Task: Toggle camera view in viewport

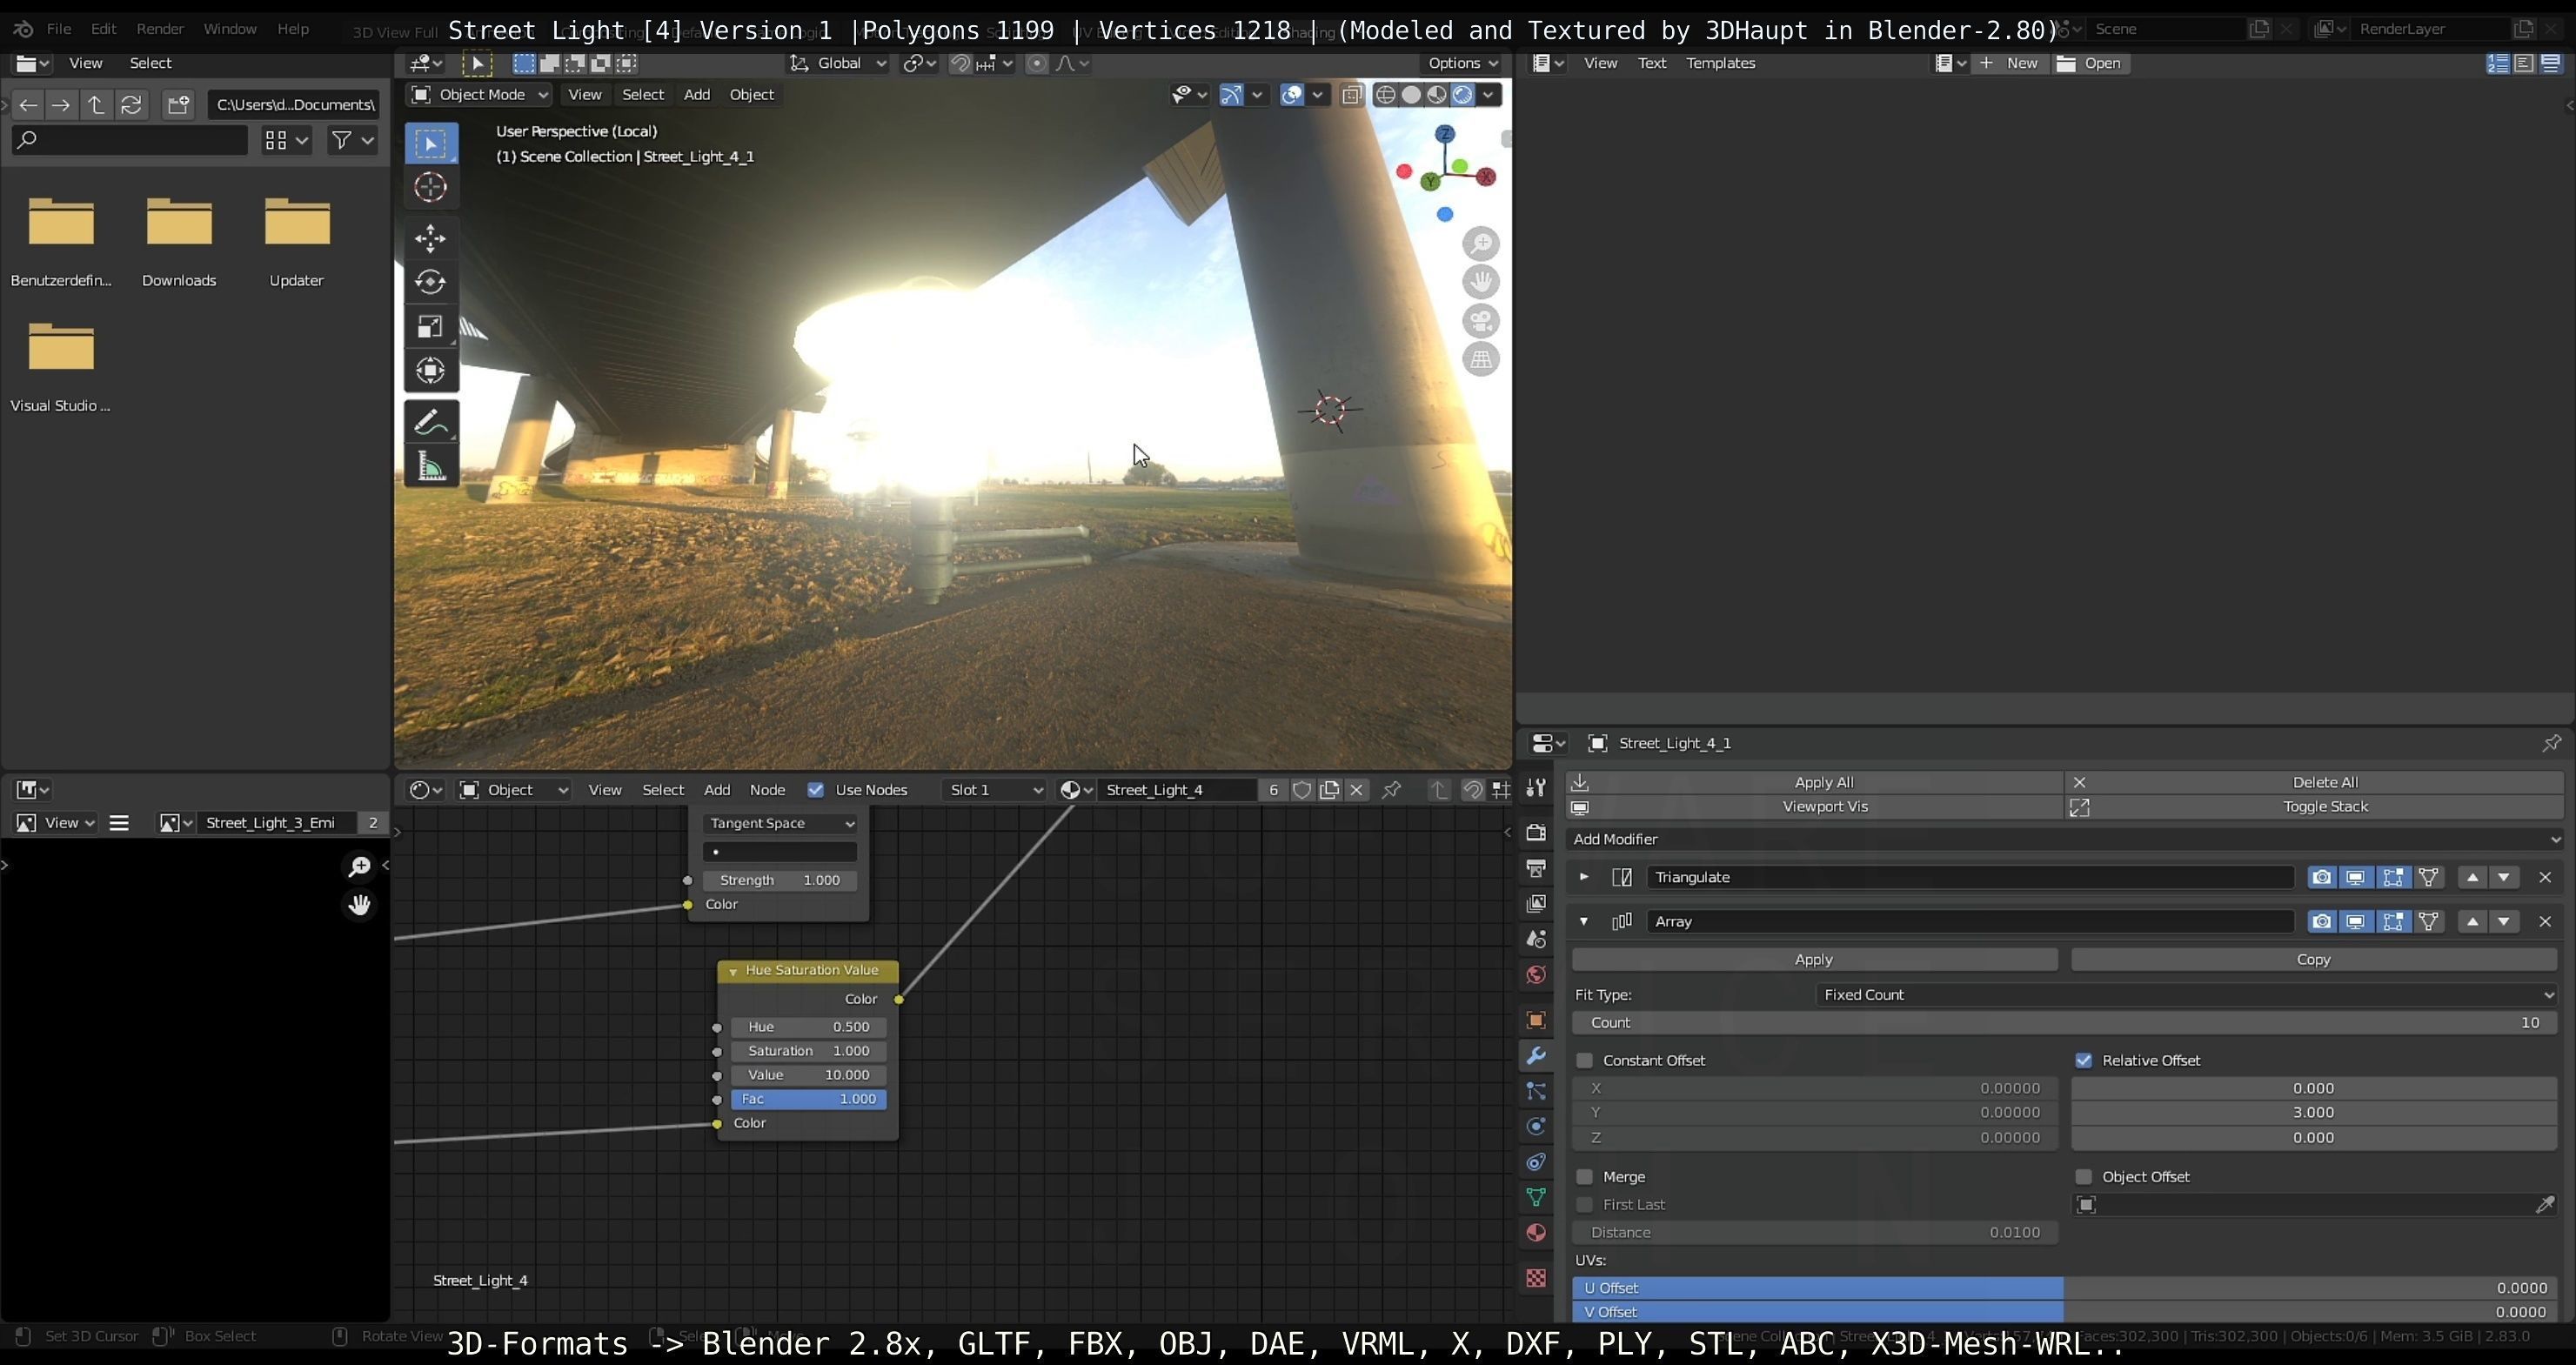Action: (x=1481, y=322)
